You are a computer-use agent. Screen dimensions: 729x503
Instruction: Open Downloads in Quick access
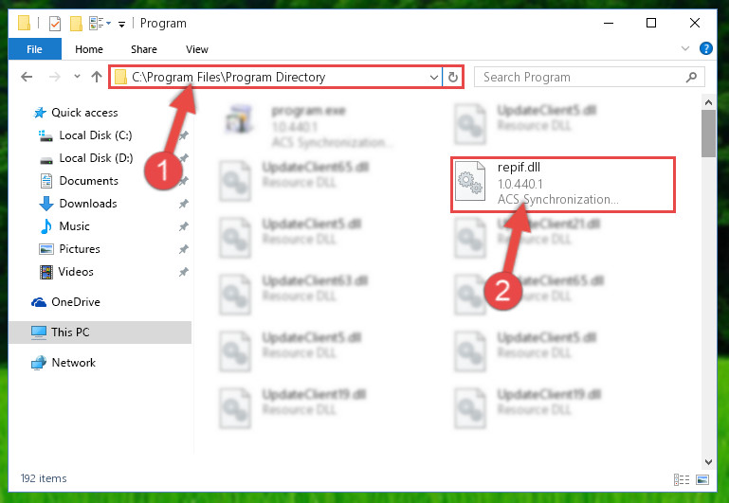click(88, 204)
